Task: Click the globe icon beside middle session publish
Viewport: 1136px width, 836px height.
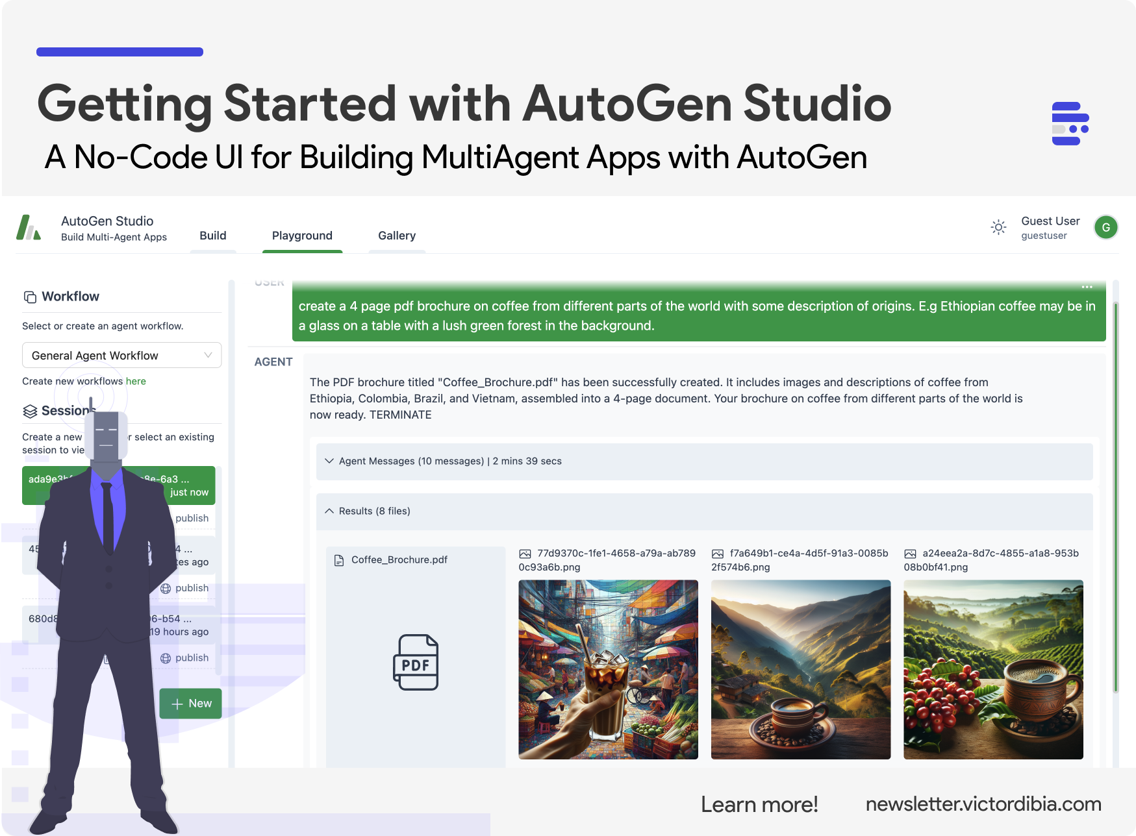Action: pos(166,588)
